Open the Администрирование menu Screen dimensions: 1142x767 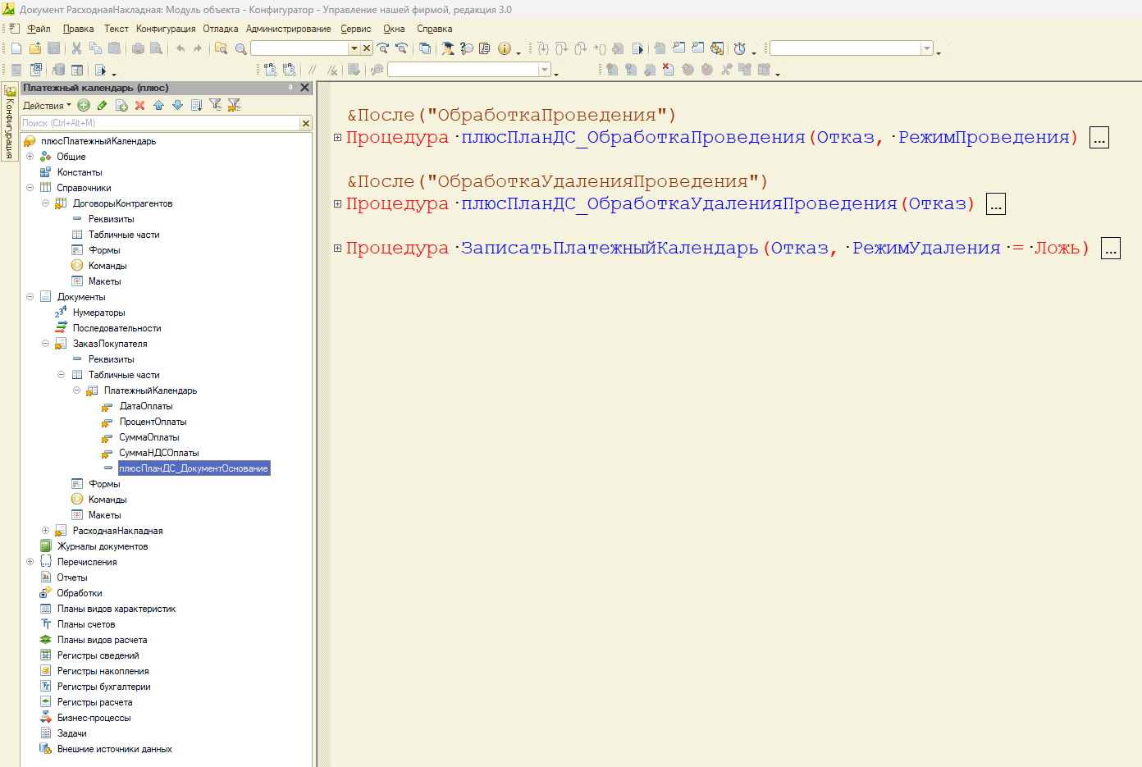point(288,29)
